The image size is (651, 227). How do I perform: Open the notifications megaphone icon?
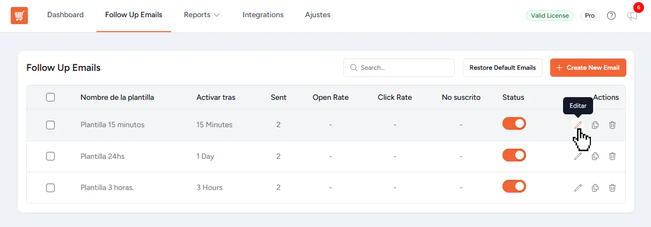point(632,16)
